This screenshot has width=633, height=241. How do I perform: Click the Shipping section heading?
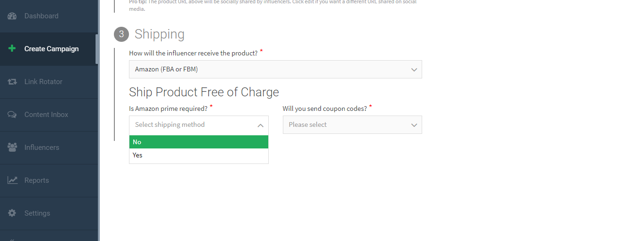pyautogui.click(x=160, y=34)
